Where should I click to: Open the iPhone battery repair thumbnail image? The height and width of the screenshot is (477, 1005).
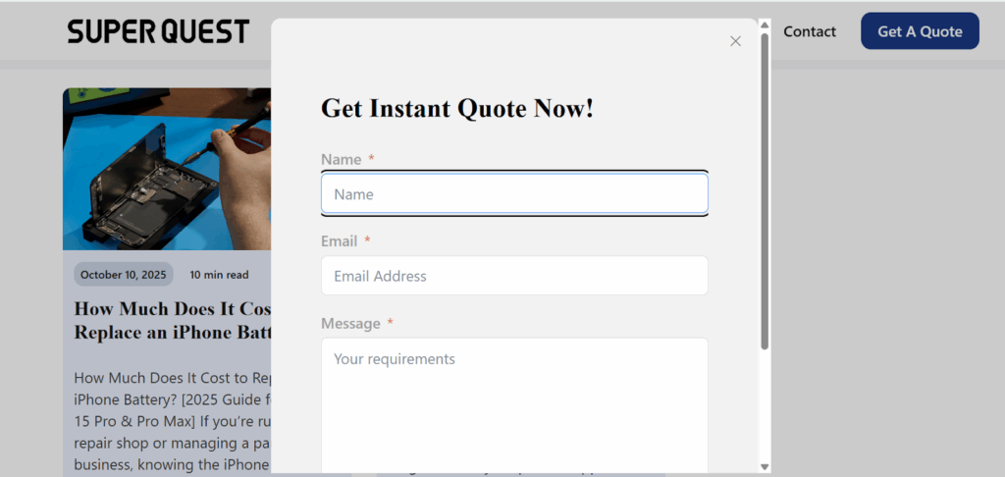167,168
